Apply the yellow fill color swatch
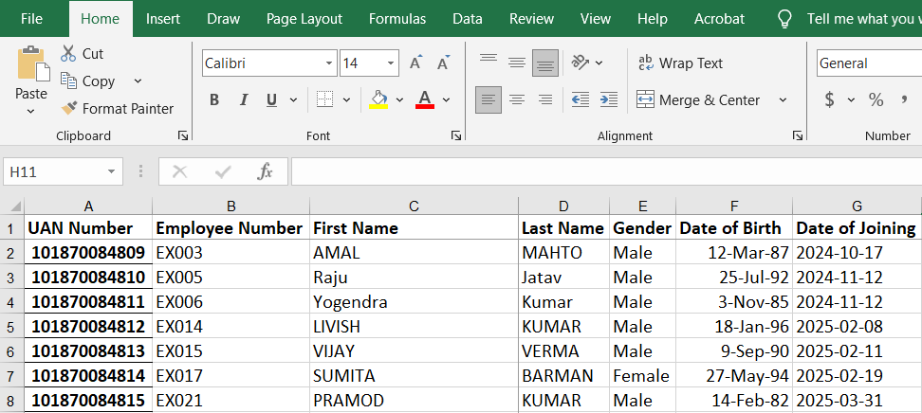Image resolution: width=922 pixels, height=413 pixels. pos(378,99)
